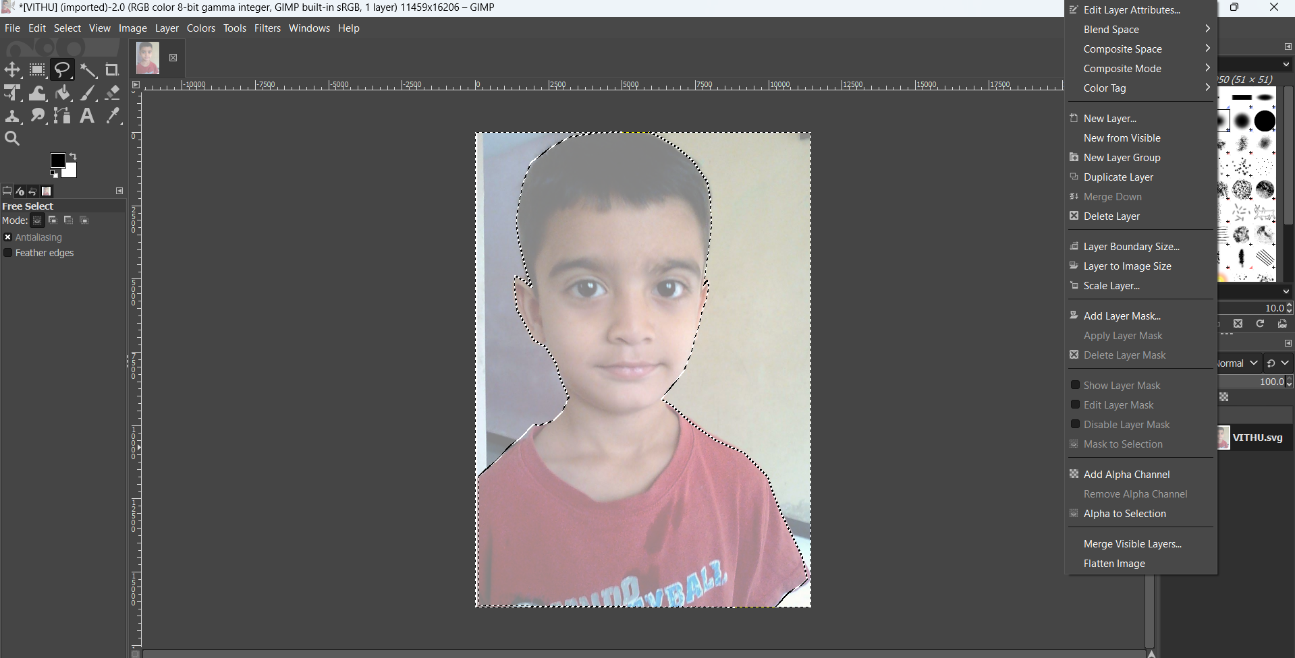Select the Free Select lasso tool

62,70
